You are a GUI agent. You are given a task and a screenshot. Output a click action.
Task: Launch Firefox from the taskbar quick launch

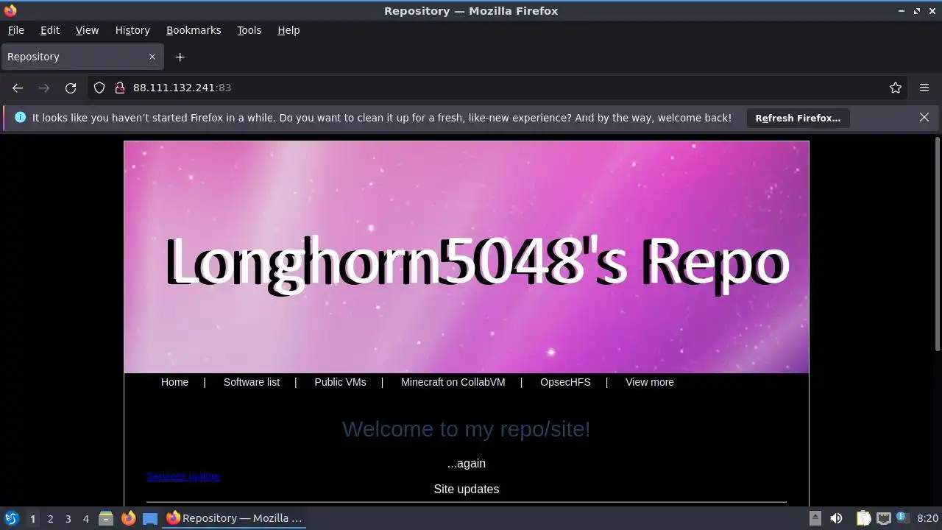(128, 518)
